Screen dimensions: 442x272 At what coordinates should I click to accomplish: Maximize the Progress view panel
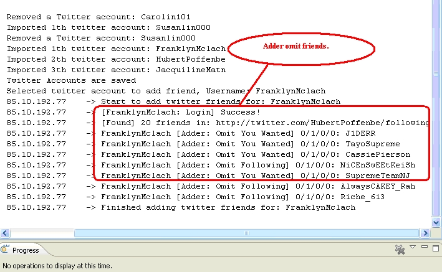coord(436,248)
